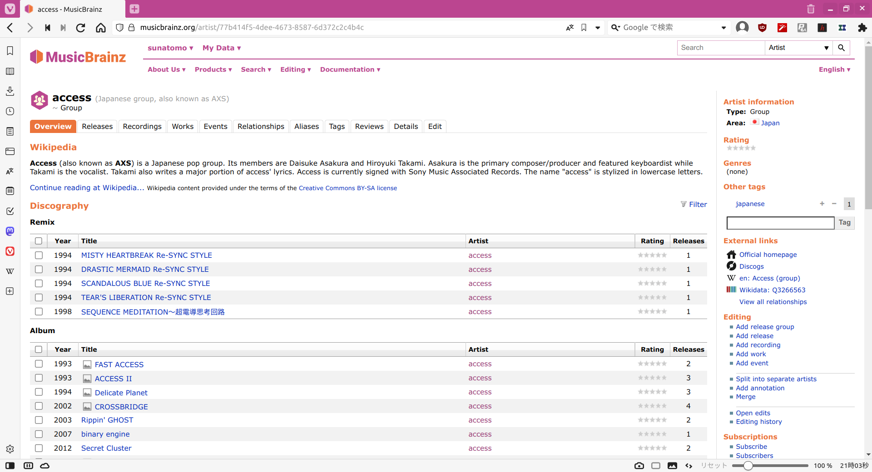Viewport: 872px width, 472px height.
Task: Tick the SCANDALOUS BLUE Re-SYNC STYLE checkbox
Action: [39, 284]
